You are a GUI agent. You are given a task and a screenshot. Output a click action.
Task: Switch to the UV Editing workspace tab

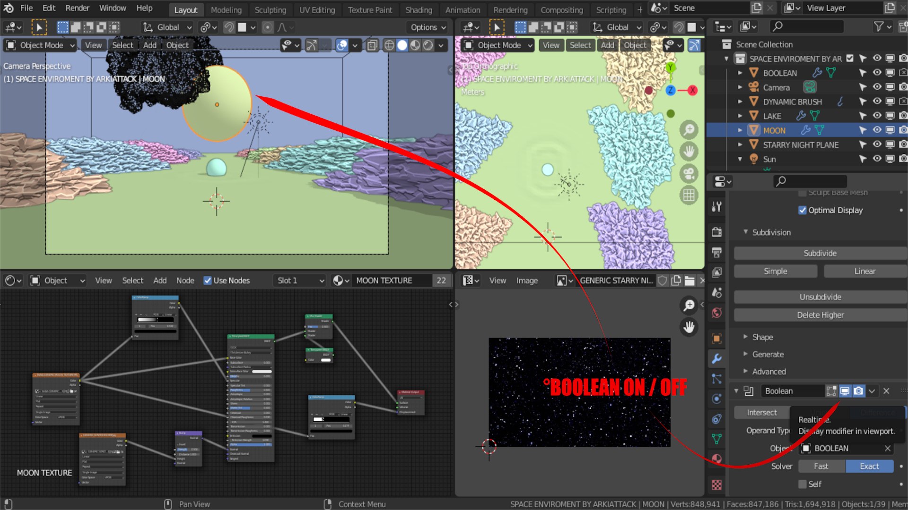click(317, 10)
